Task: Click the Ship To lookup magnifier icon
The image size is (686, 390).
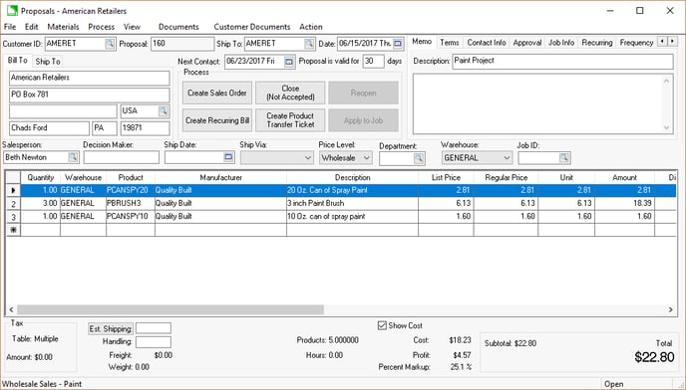Action: [309, 43]
